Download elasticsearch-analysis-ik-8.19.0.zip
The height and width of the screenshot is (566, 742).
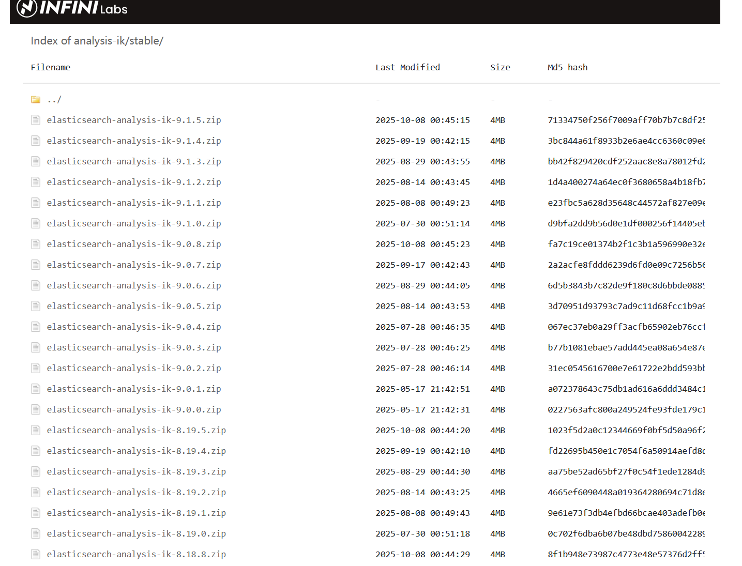click(137, 534)
